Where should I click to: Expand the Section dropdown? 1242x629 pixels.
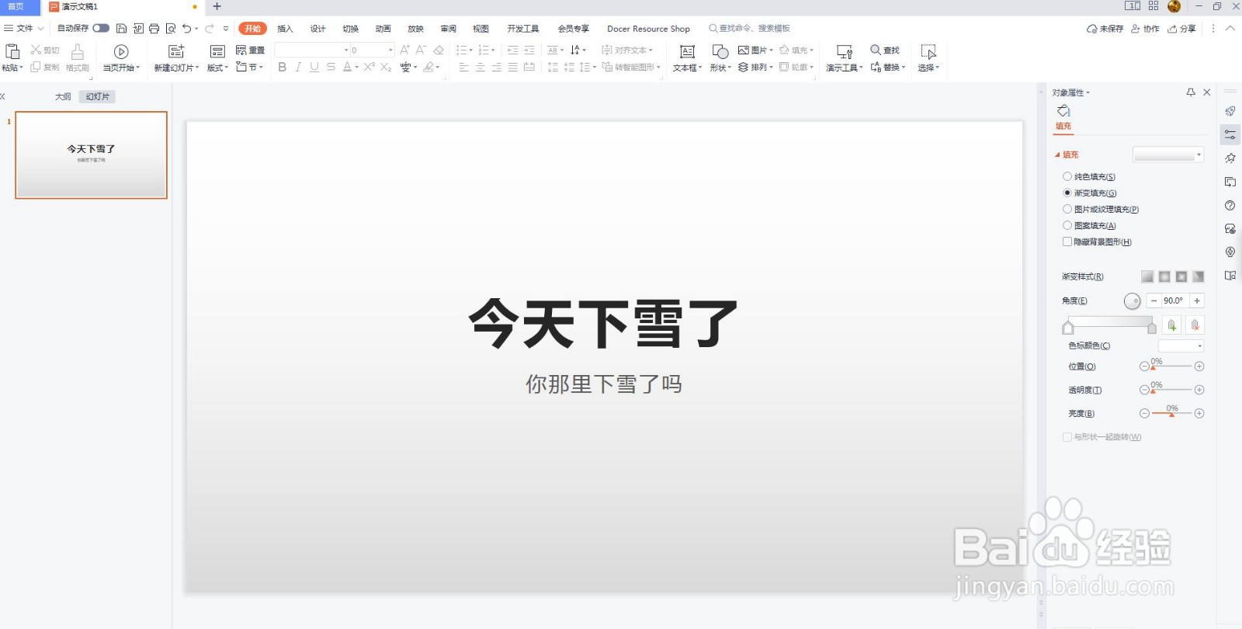click(x=250, y=68)
